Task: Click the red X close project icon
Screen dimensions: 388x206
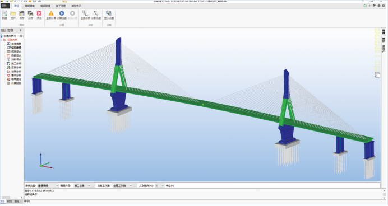Action: (x=39, y=15)
